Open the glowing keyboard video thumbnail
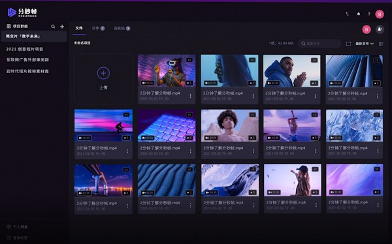Image resolution: width=392 pixels, height=244 pixels. tap(167, 126)
